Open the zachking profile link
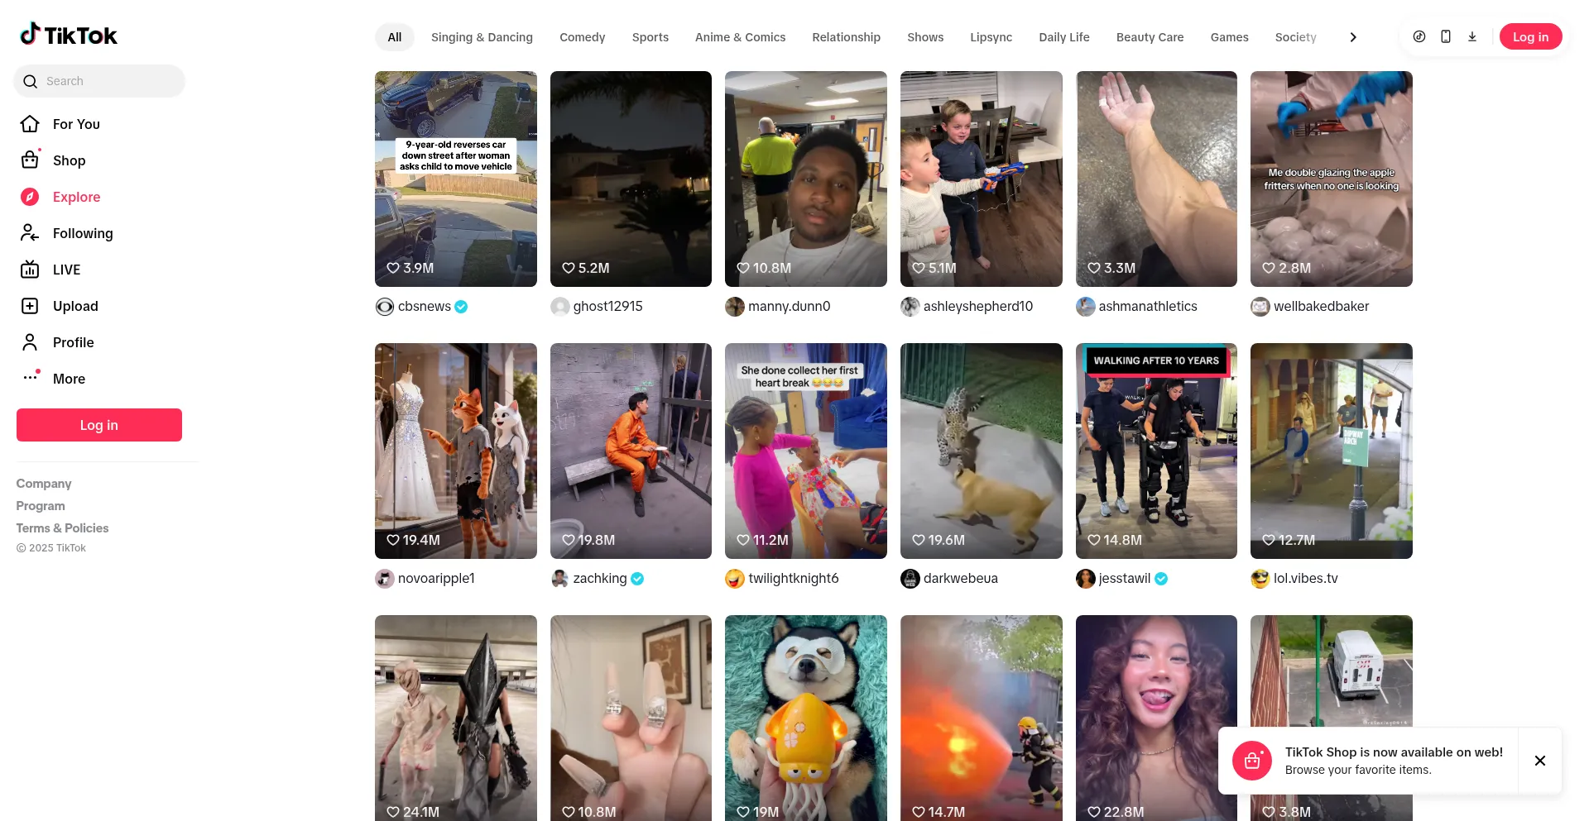Viewport: 1589px width, 821px height. (x=599, y=579)
